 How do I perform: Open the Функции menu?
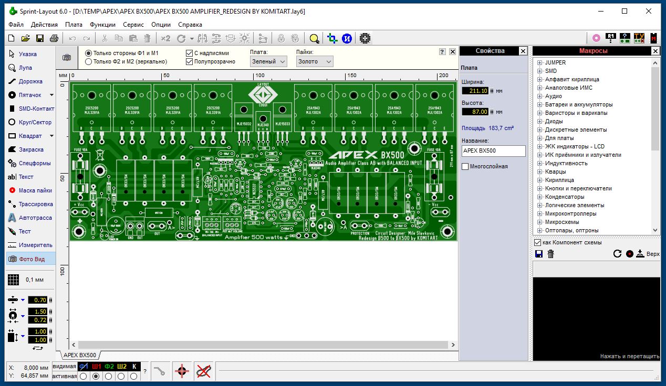pos(102,24)
